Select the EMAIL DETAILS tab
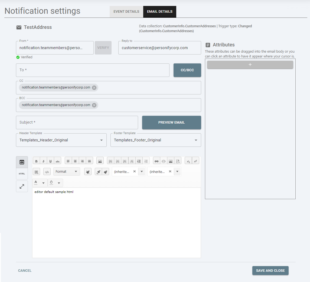Viewport: 310px width, 282px height. 160,12
